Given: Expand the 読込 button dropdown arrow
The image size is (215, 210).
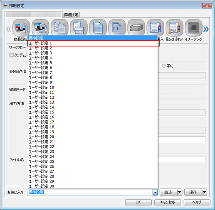Looking at the screenshot, I should (180, 192).
